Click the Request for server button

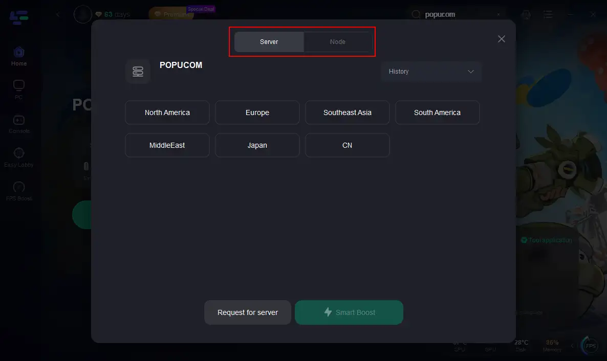pos(248,312)
